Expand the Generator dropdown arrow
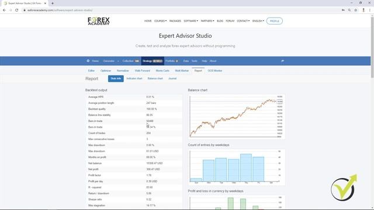Screen dimensions: 374x210 click(118, 61)
